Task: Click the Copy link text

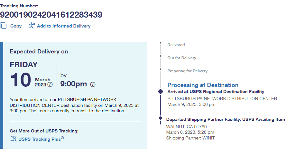Action: point(16,26)
